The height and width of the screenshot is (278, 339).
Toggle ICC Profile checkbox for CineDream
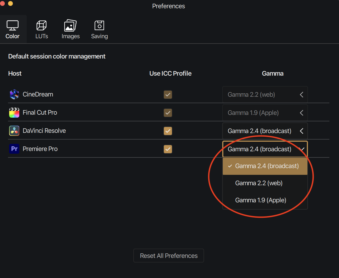click(168, 95)
